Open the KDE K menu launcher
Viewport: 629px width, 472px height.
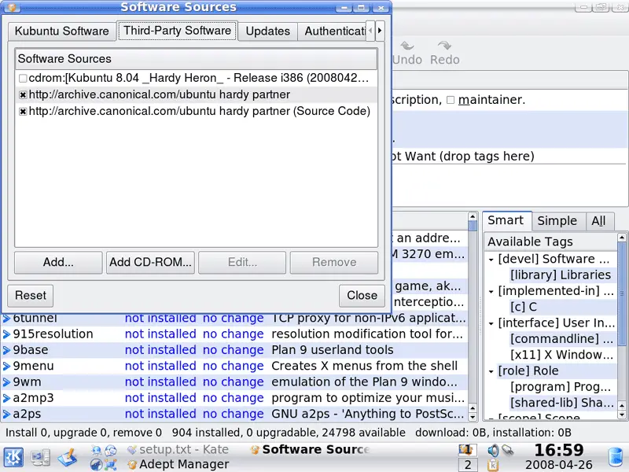pos(13,458)
